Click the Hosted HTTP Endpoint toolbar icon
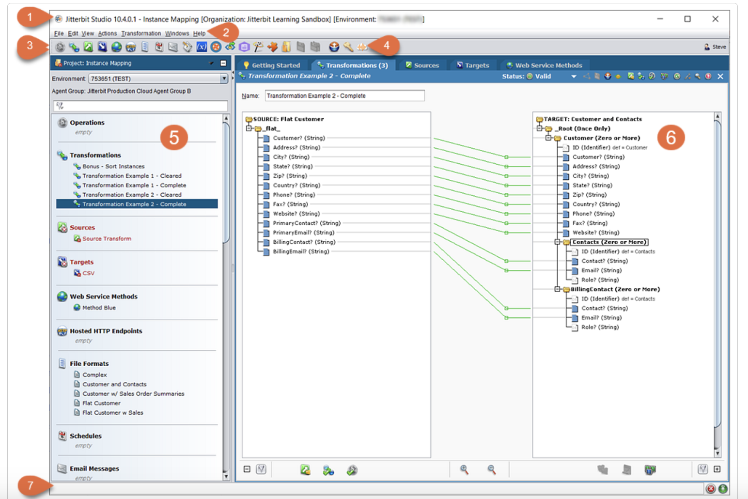 coord(130,47)
